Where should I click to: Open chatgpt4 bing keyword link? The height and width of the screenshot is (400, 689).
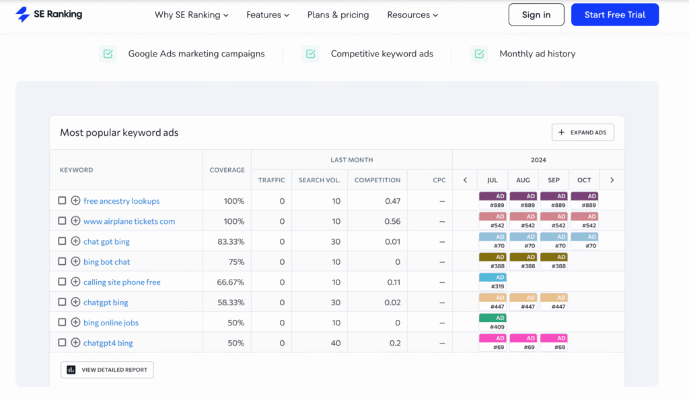[108, 343]
